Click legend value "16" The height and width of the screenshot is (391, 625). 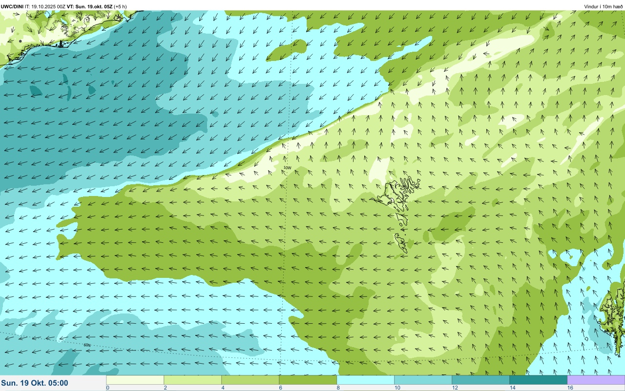[x=570, y=388]
